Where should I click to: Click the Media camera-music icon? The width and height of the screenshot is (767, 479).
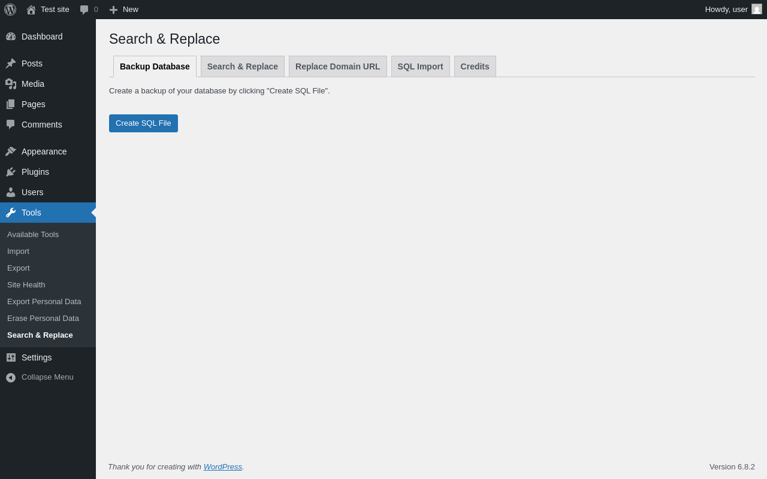(11, 84)
